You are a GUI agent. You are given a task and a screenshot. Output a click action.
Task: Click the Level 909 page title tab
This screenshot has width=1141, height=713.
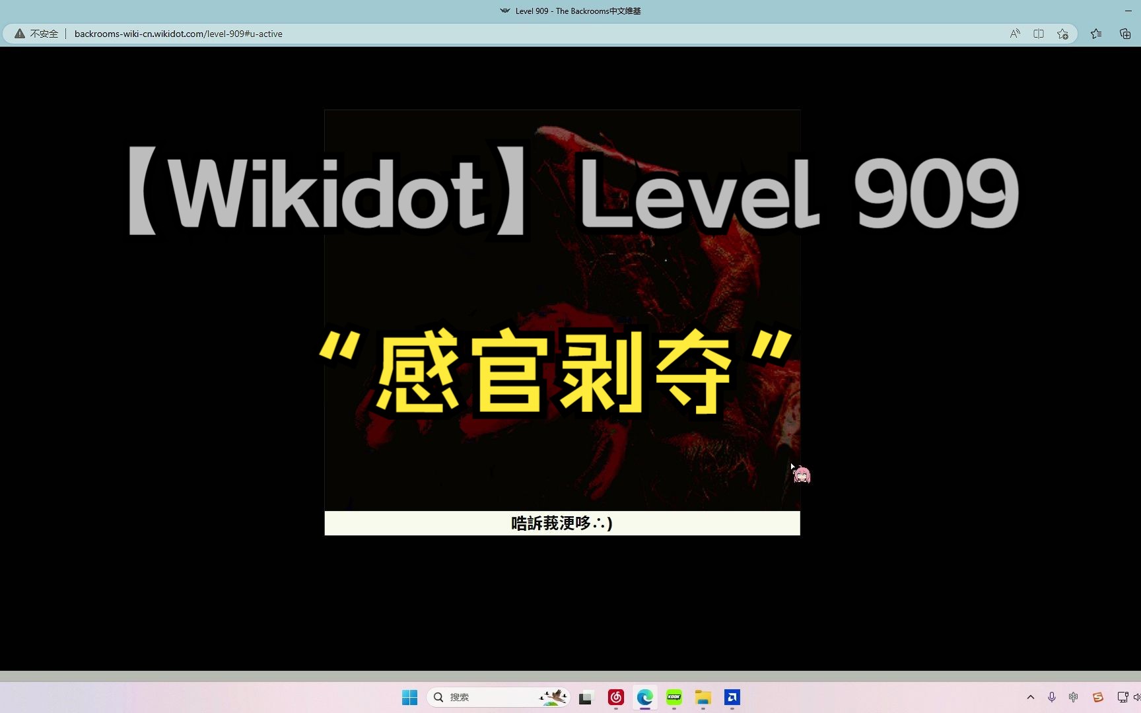[570, 11]
